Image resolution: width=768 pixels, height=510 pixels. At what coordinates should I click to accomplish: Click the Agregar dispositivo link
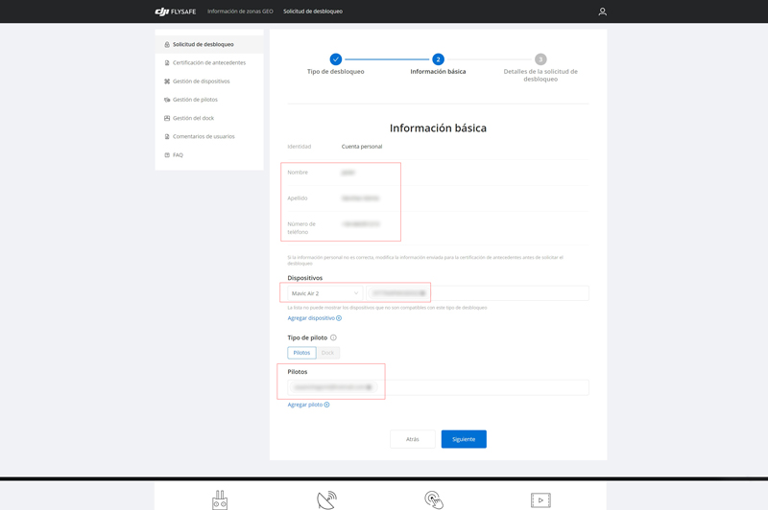(x=314, y=318)
